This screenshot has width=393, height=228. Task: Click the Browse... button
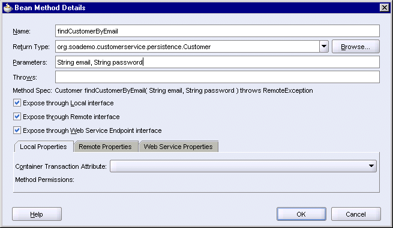(x=355, y=47)
